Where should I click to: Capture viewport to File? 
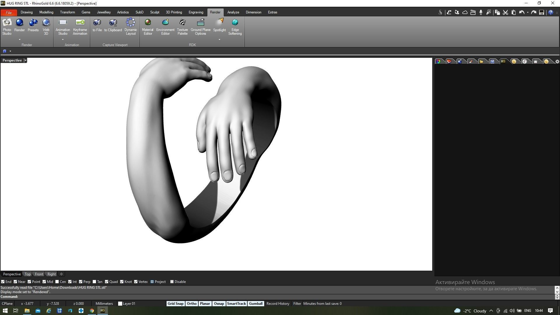tap(97, 25)
